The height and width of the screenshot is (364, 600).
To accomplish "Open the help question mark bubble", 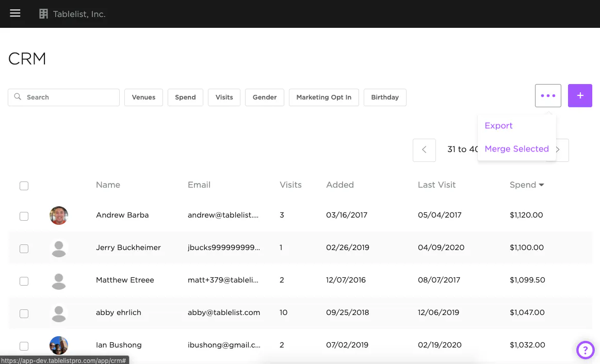I will pos(585,350).
